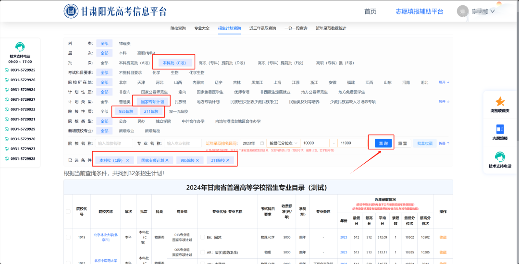Image resolution: width=519 pixels, height=264 pixels.
Task: Check the select-all checkbox in table header
Action: 68,212
